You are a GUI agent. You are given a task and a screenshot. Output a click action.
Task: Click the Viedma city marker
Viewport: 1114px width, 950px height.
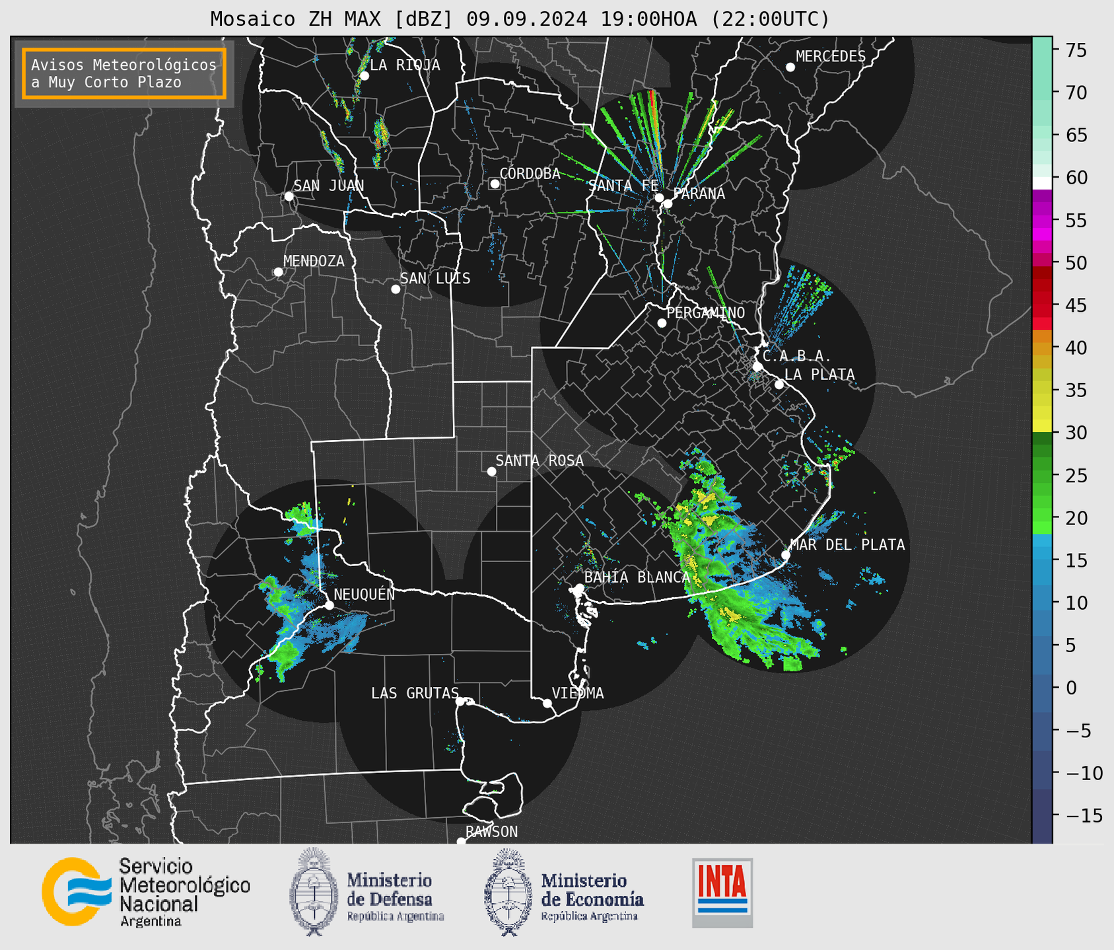pos(547,704)
